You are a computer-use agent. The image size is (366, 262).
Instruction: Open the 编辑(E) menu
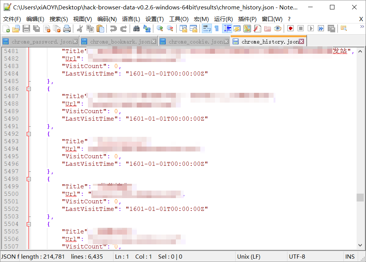click(35, 19)
